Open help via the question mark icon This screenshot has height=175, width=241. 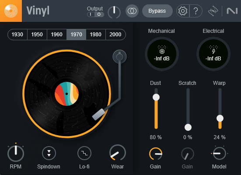(x=196, y=11)
